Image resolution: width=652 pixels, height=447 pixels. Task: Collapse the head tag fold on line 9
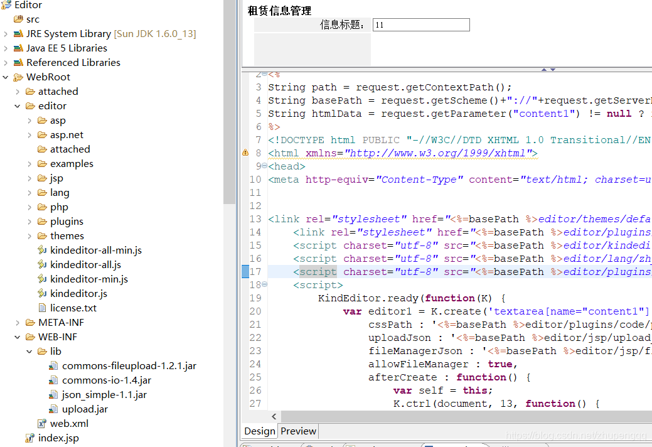(x=264, y=166)
